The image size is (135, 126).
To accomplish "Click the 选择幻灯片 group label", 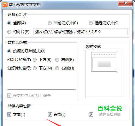I will tap(17, 15).
